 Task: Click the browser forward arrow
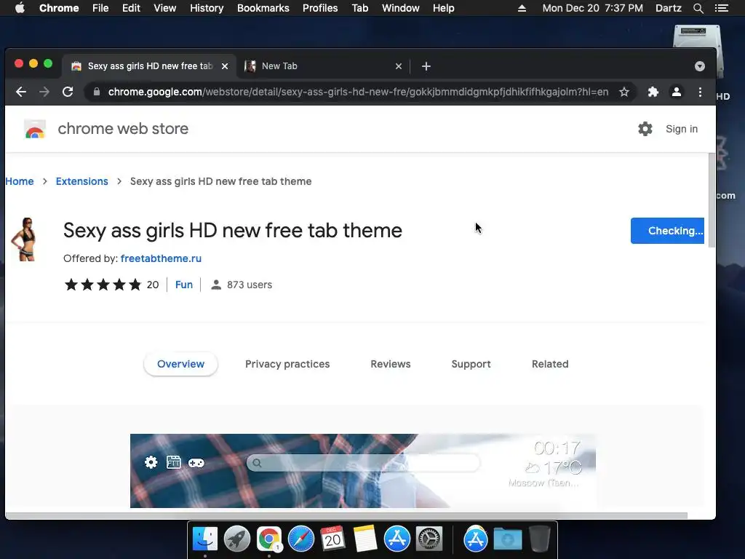click(x=44, y=92)
